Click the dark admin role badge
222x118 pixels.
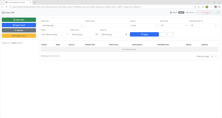click(x=181, y=13)
